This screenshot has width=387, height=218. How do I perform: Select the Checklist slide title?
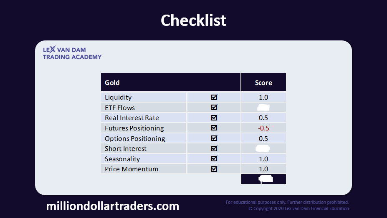[193, 20]
